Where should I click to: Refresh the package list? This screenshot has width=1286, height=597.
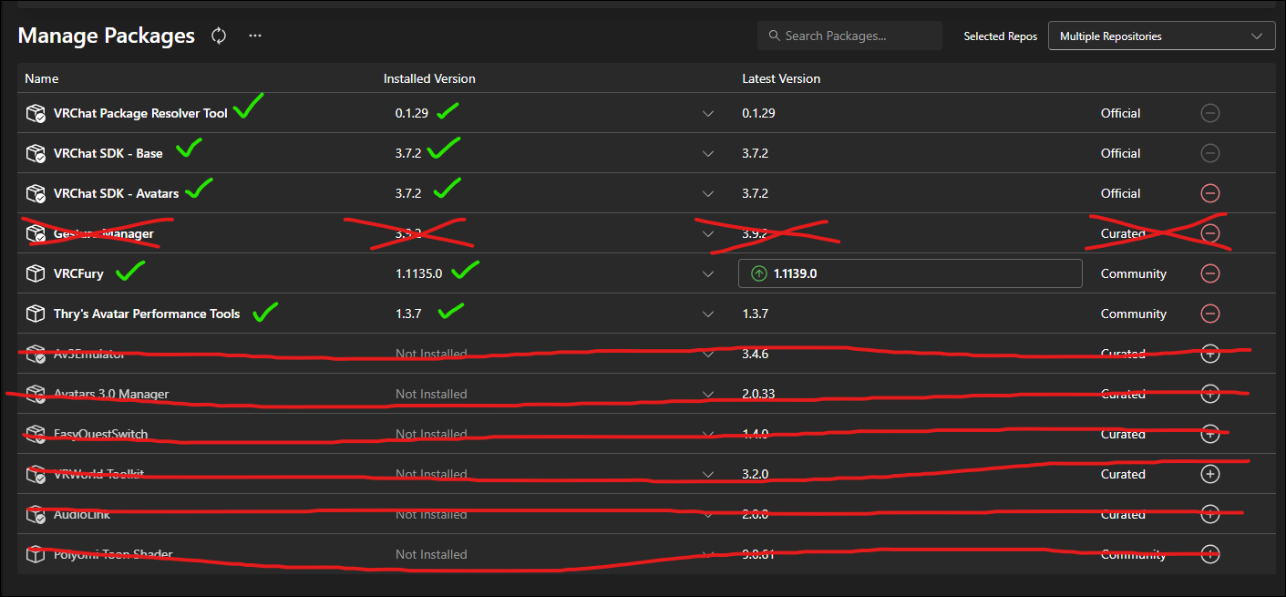219,36
